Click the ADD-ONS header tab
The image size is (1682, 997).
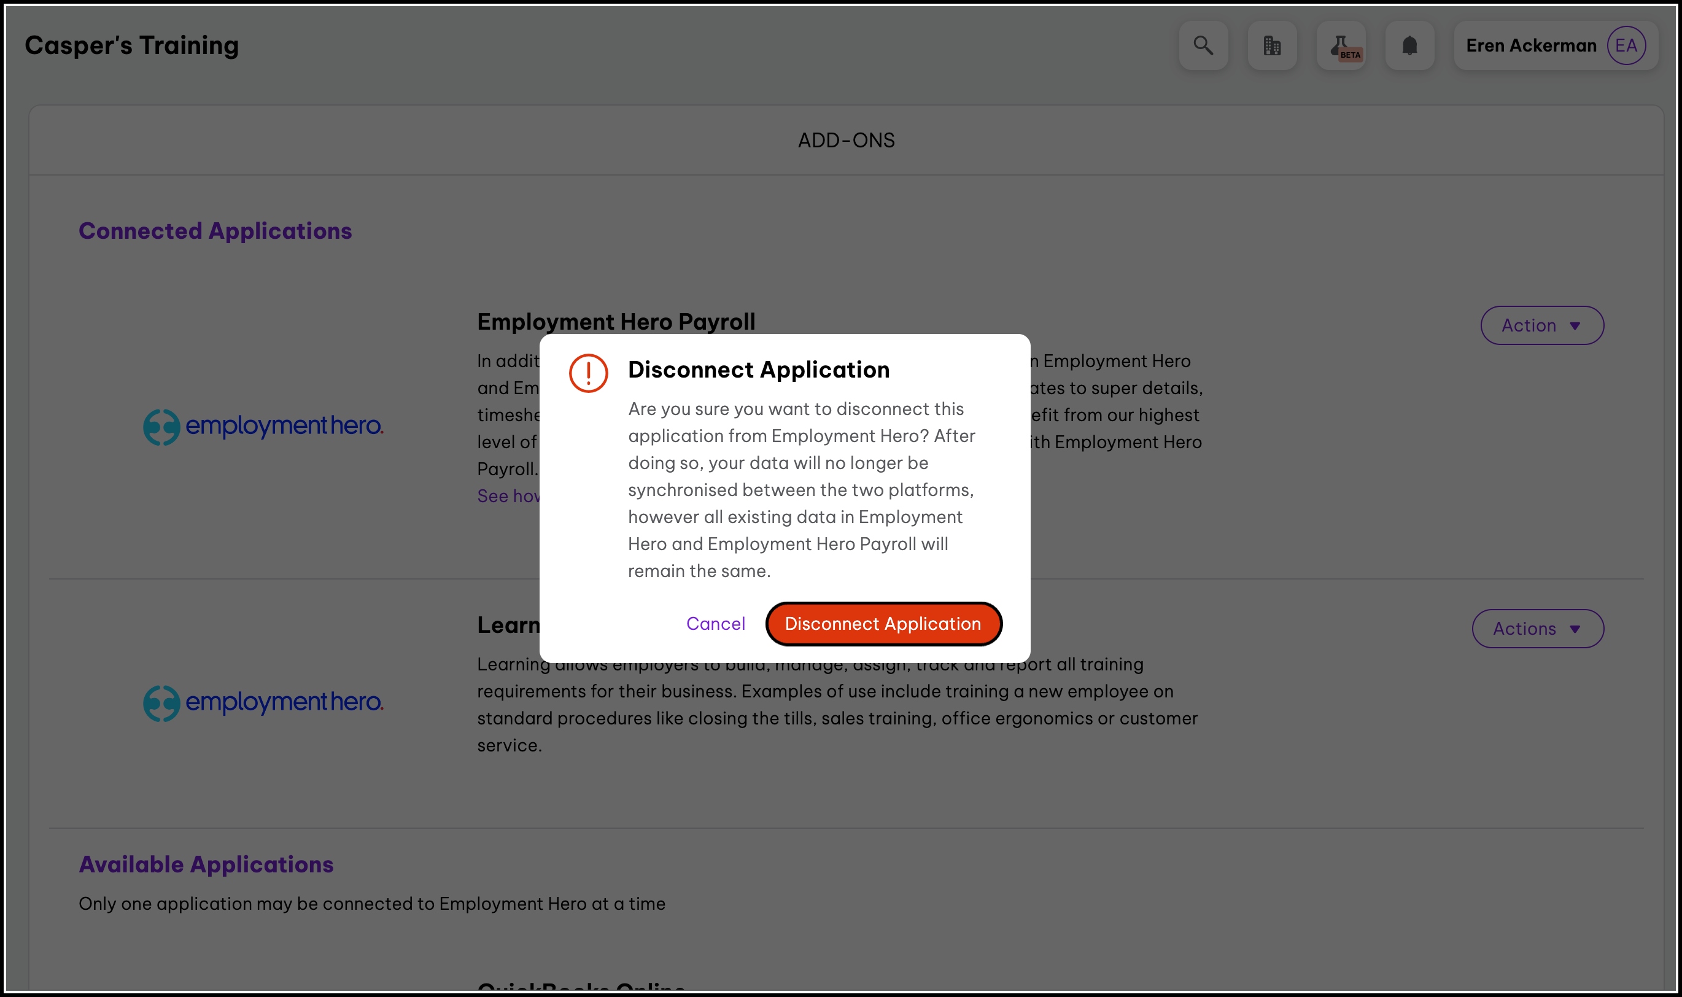point(846,141)
